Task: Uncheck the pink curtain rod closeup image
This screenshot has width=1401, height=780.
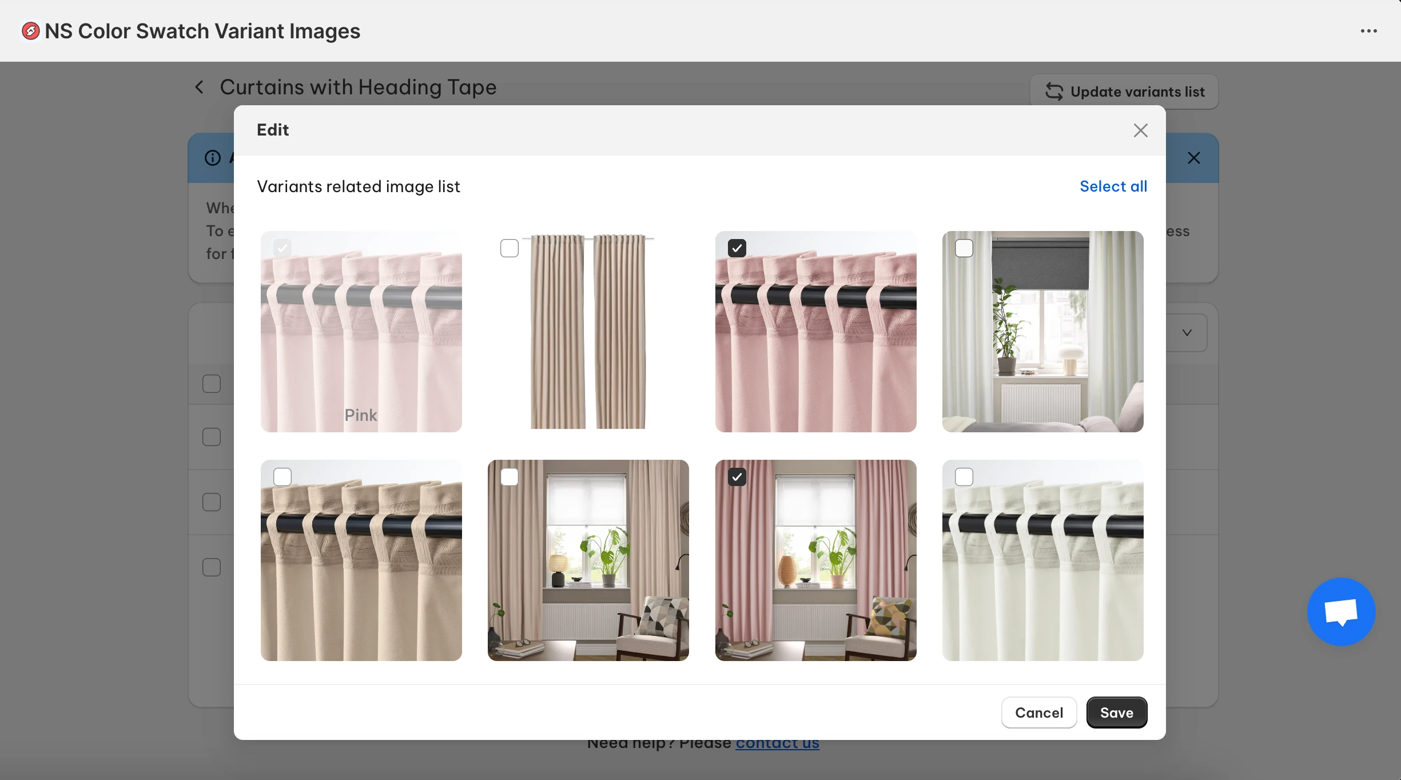Action: click(737, 248)
